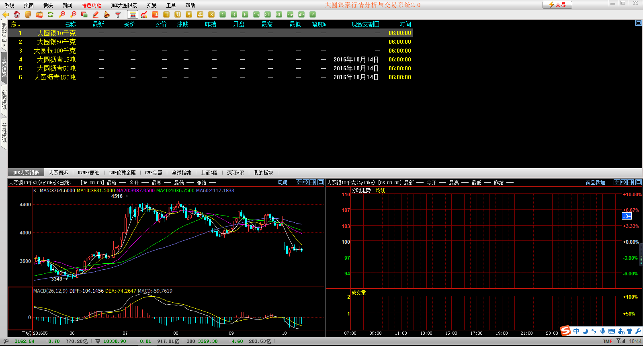Open the Tick chart view icon
The height and width of the screenshot is (346, 643).
click(x=155, y=14)
